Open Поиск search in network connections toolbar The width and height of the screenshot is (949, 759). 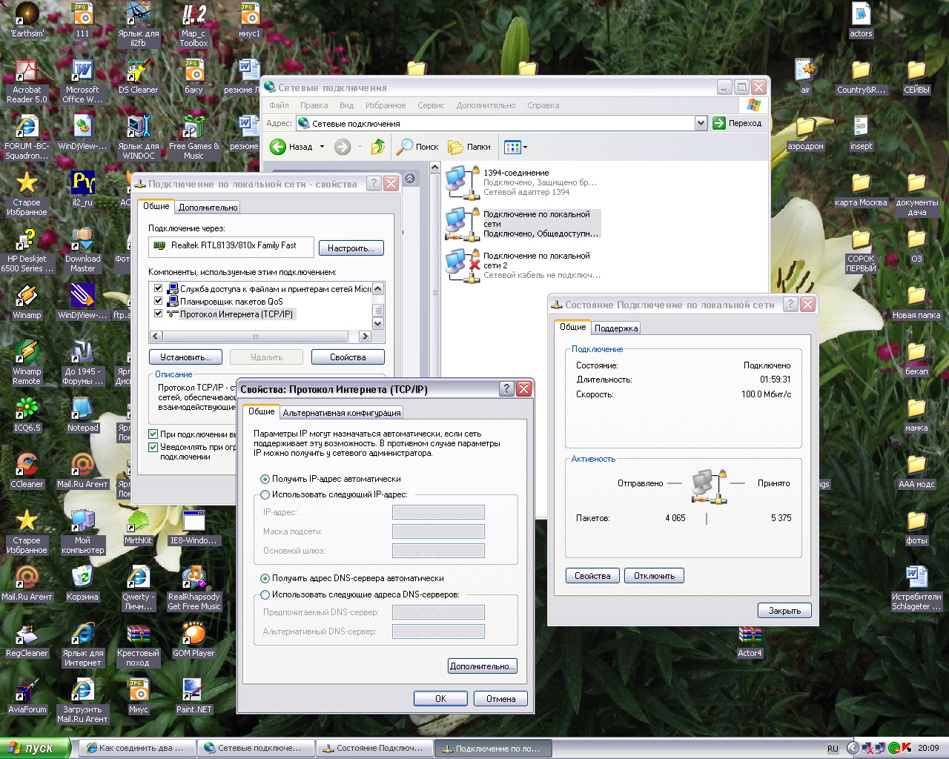pyautogui.click(x=417, y=147)
